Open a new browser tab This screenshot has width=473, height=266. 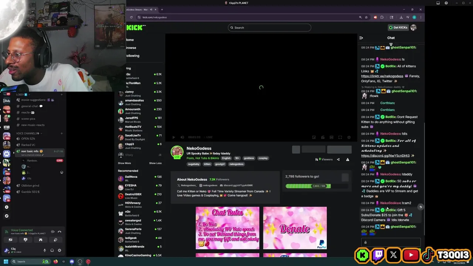[x=162, y=10]
